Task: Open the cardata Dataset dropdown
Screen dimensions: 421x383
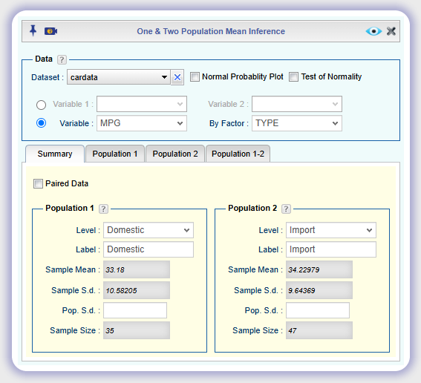Action: 119,77
